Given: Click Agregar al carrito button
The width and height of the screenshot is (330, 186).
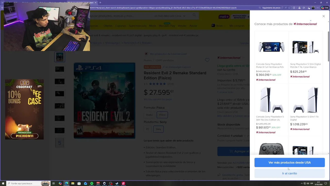Looking at the screenshot, I should [x=233, y=151].
